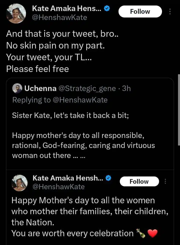Click the red heart emoji ending the tweet
Viewport: 180px width, 245px height.
(x=152, y=233)
